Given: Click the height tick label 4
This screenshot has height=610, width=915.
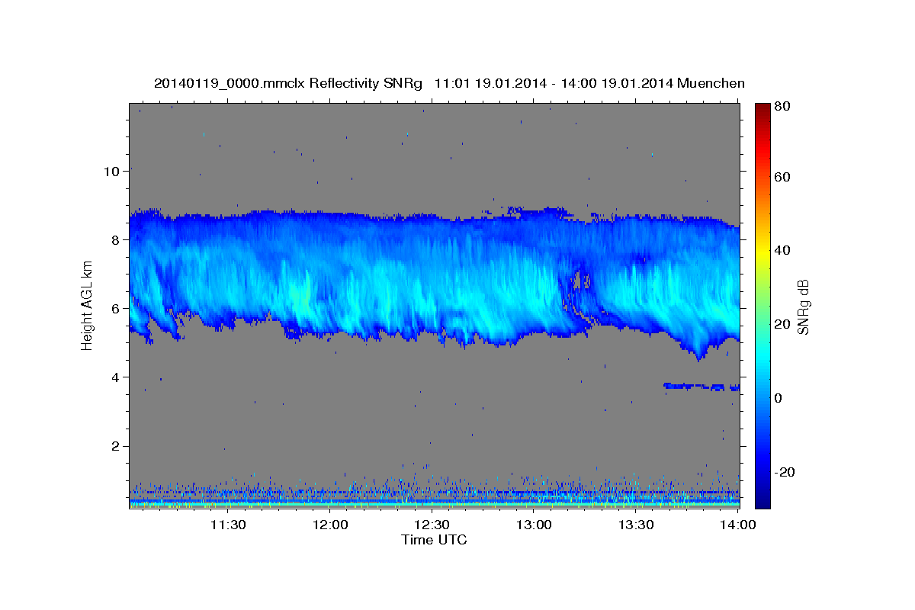Looking at the screenshot, I should point(116,377).
